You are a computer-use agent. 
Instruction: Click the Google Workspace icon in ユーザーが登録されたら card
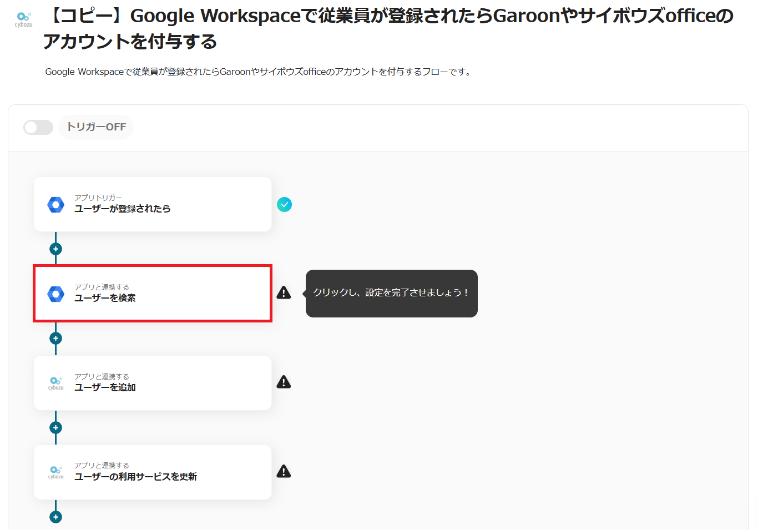point(56,205)
